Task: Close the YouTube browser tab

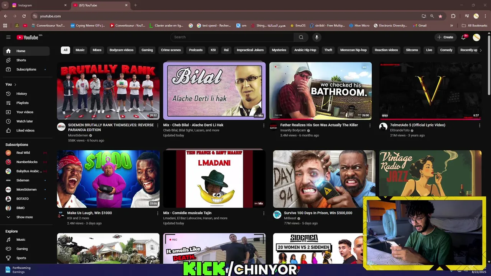Action: coord(127,5)
